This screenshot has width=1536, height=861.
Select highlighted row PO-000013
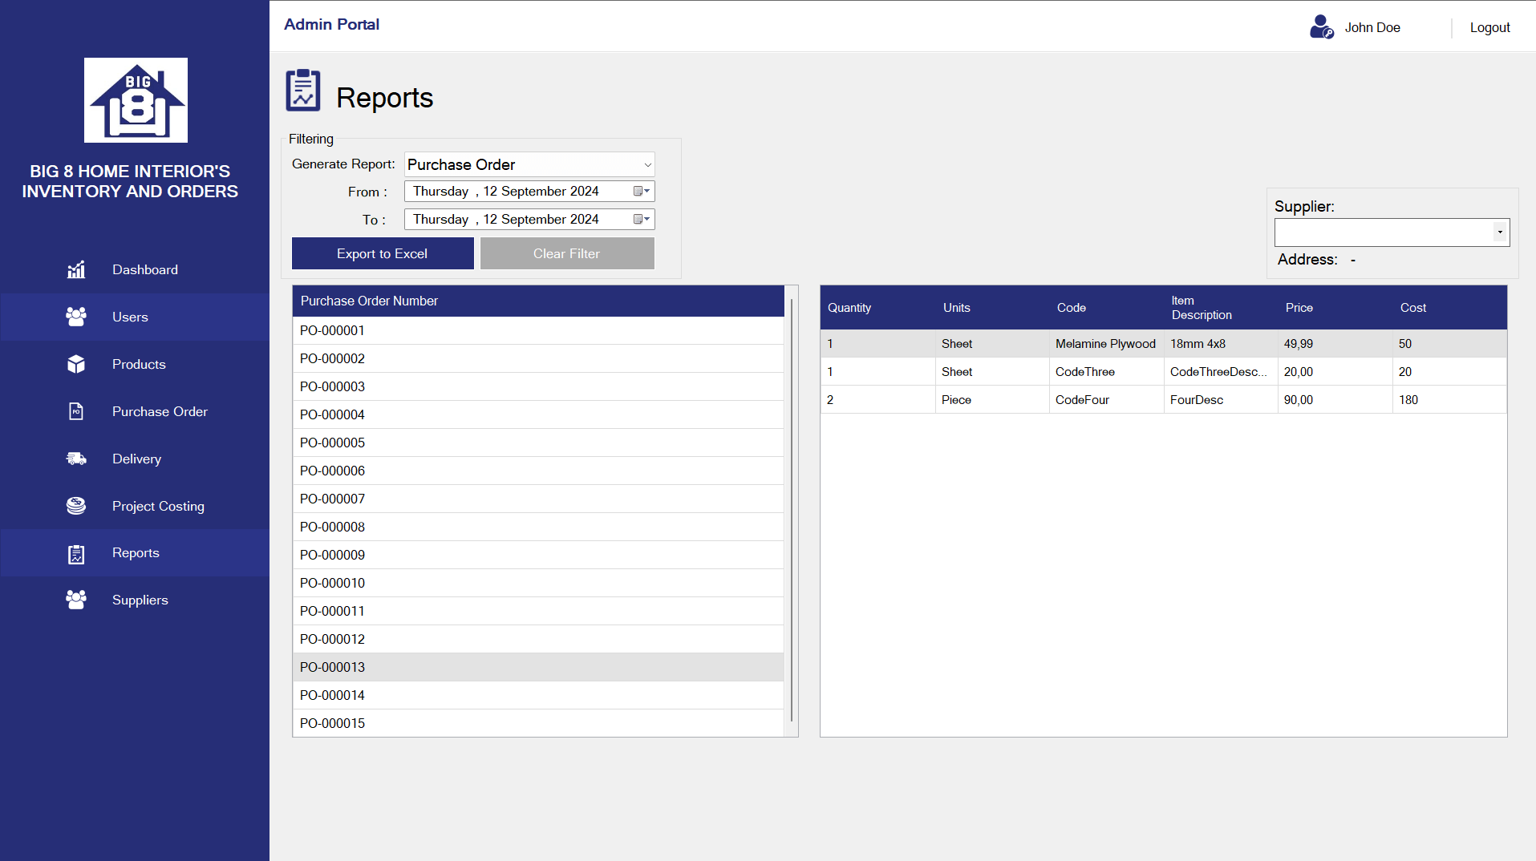pyautogui.click(x=538, y=667)
